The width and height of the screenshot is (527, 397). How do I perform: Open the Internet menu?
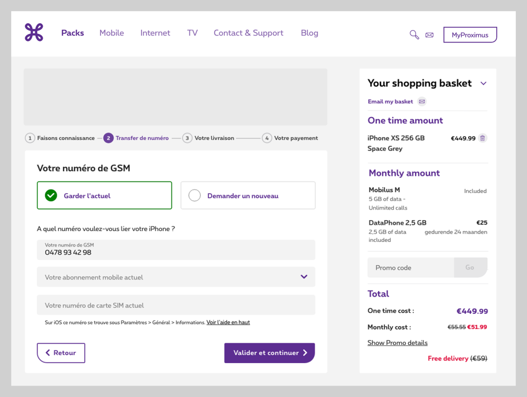pos(155,33)
